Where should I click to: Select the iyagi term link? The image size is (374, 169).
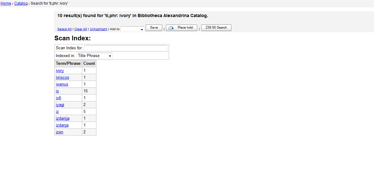(x=60, y=105)
